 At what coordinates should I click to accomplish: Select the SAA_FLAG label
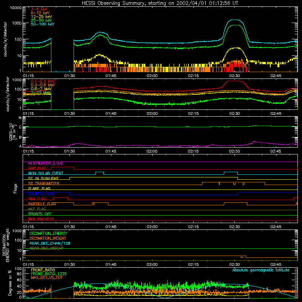pyautogui.click(x=37, y=199)
